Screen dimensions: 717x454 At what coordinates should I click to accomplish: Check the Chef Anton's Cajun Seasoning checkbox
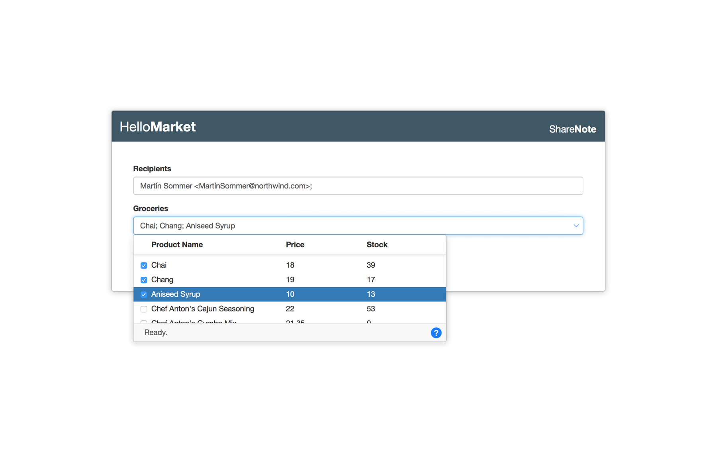pyautogui.click(x=144, y=309)
